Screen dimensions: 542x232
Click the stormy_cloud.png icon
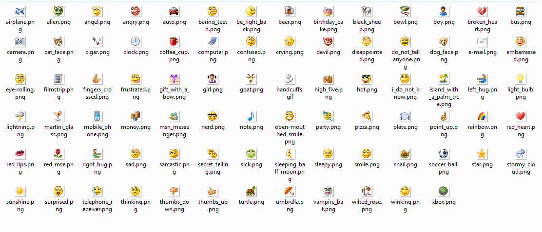521,154
